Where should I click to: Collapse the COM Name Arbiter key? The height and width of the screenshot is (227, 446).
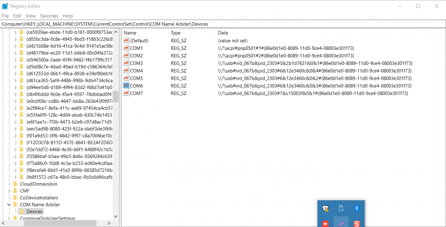9,205
